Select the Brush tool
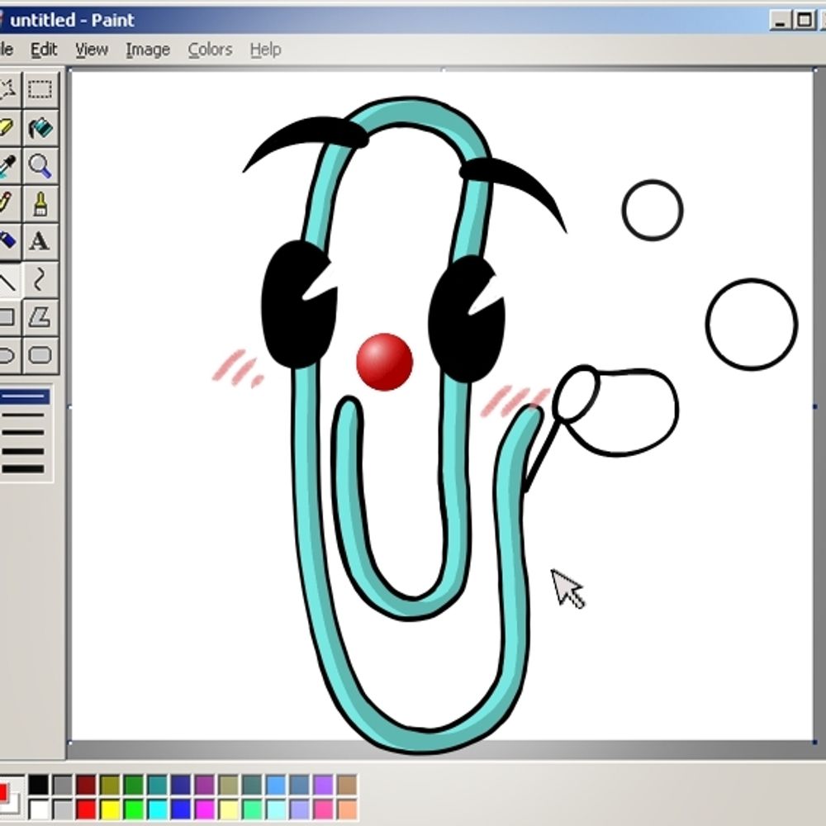The image size is (826, 826). pyautogui.click(x=40, y=204)
